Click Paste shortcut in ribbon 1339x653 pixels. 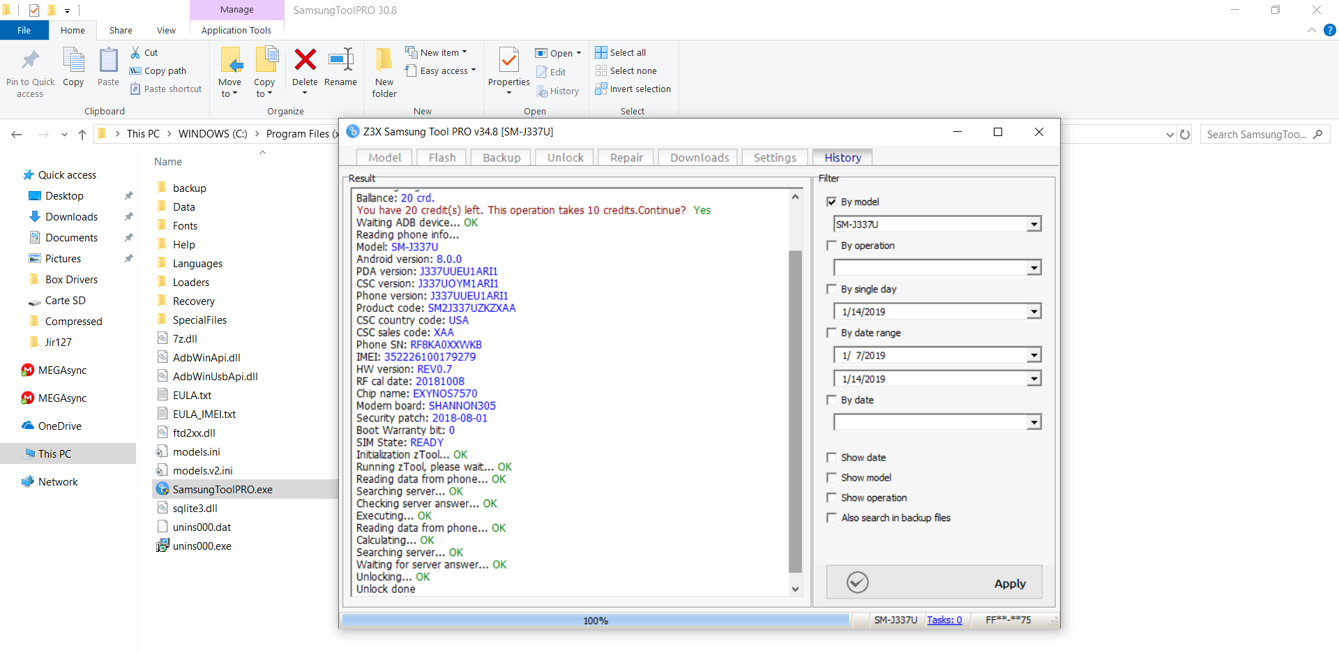(166, 89)
